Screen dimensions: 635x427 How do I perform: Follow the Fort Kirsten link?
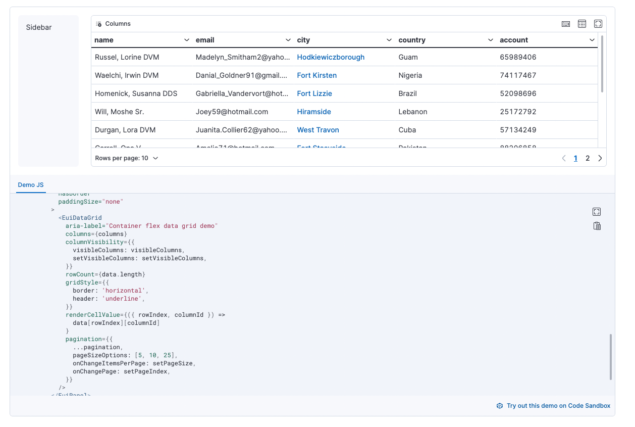(x=316, y=75)
